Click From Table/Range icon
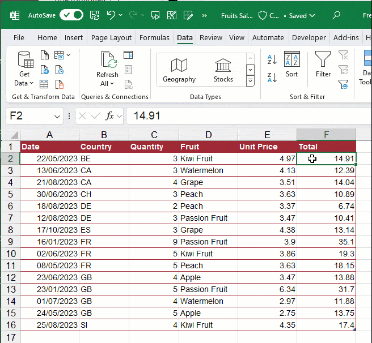Screen dimensions: 372x343 click(x=44, y=84)
